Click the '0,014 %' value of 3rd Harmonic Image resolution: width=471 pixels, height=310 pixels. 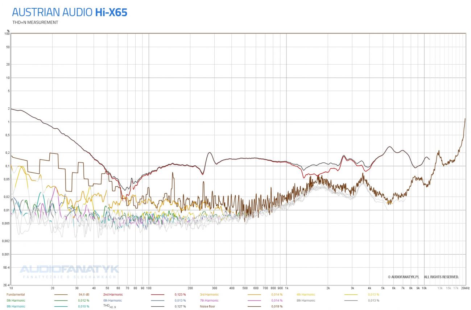tap(277, 295)
